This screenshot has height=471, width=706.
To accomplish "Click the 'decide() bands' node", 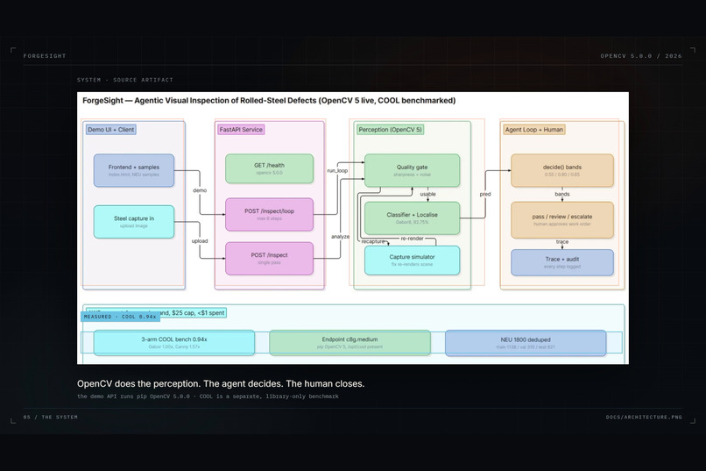I will tap(562, 170).
